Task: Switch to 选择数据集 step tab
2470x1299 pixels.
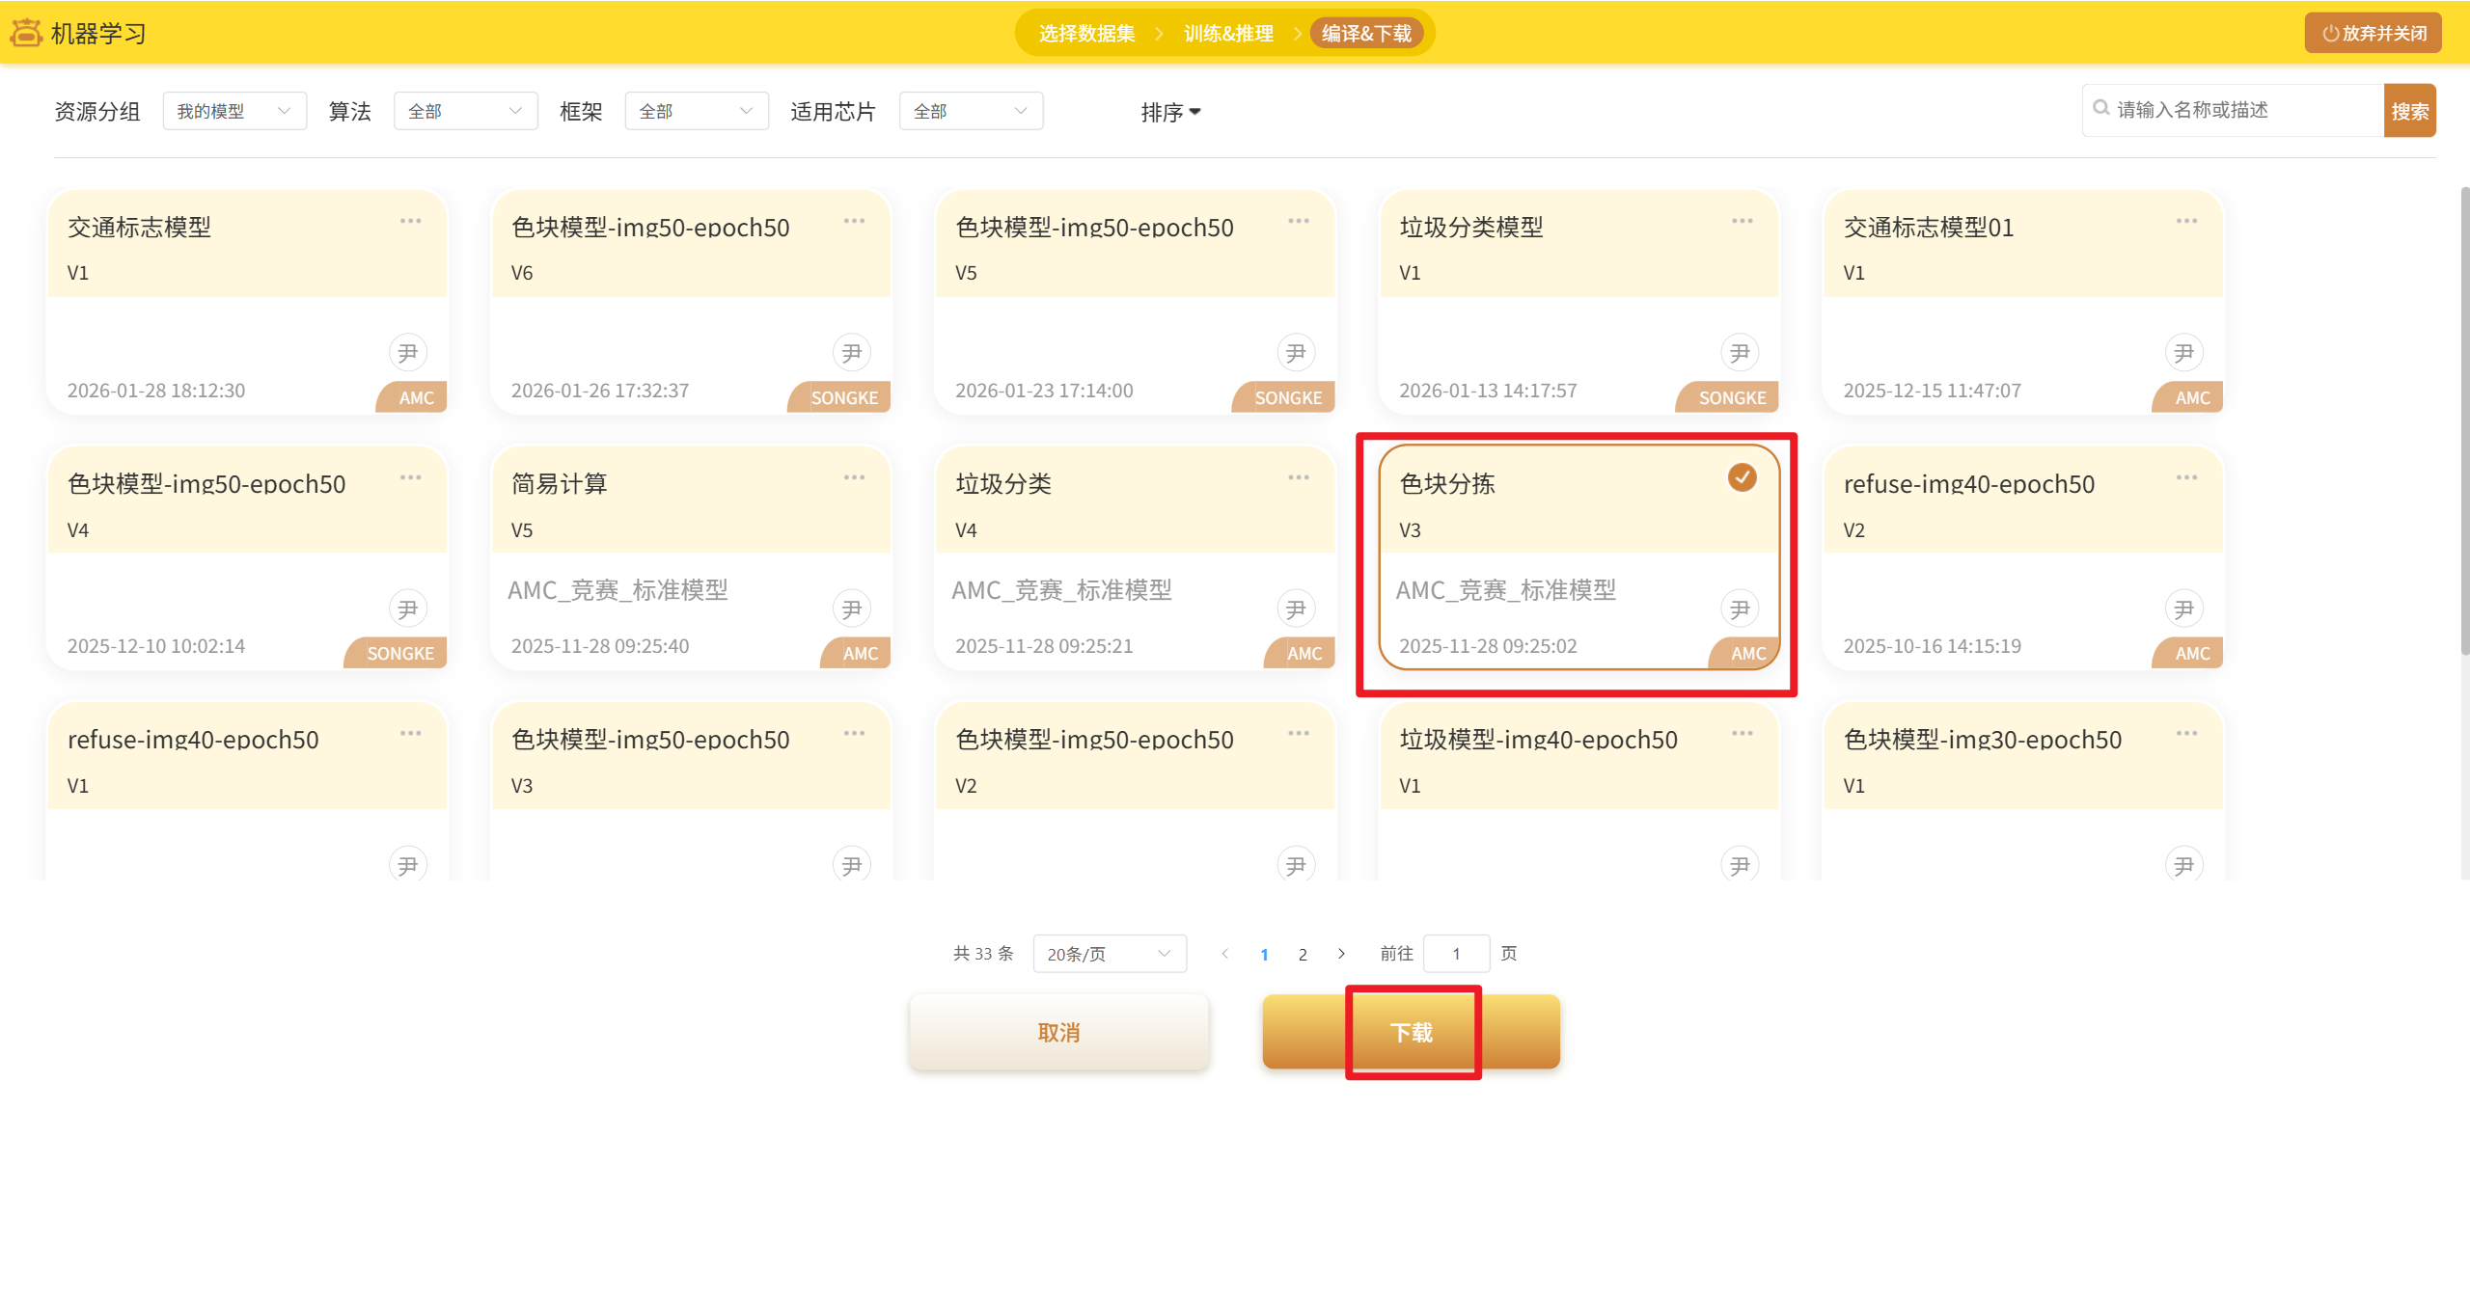Action: [1086, 34]
